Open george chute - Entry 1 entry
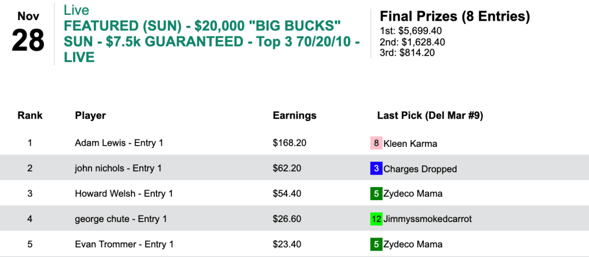Viewport: 589px width, 257px height. (122, 219)
